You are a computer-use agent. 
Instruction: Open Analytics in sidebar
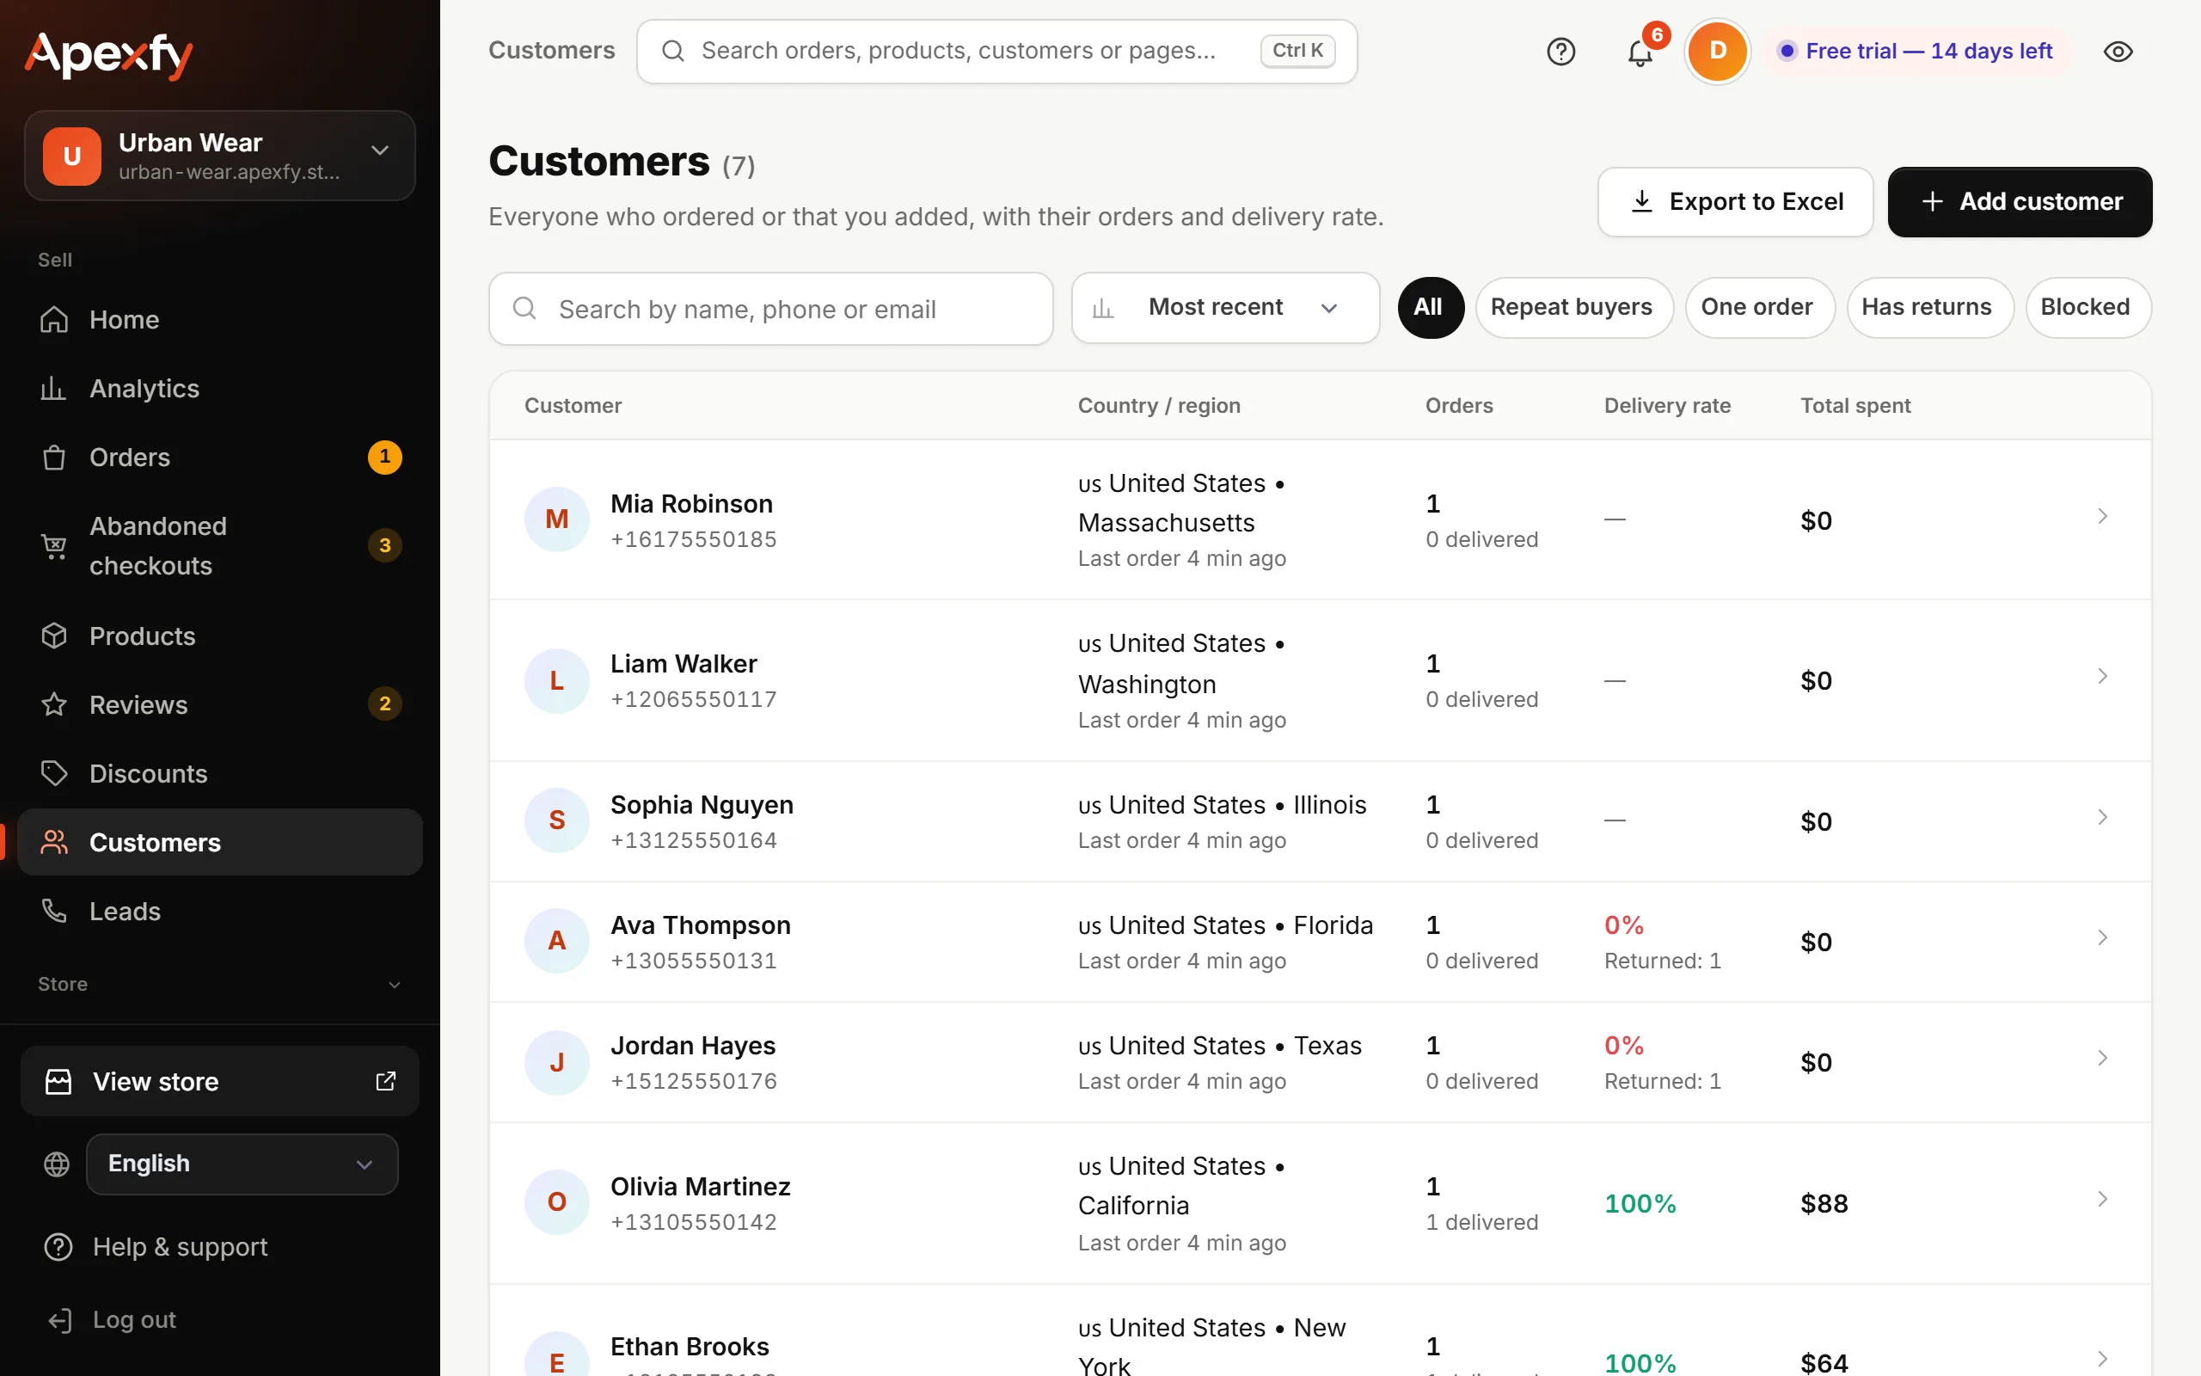(220, 389)
